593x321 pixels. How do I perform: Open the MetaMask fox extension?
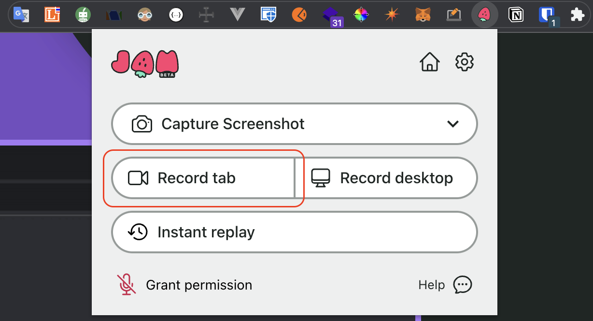coord(423,15)
